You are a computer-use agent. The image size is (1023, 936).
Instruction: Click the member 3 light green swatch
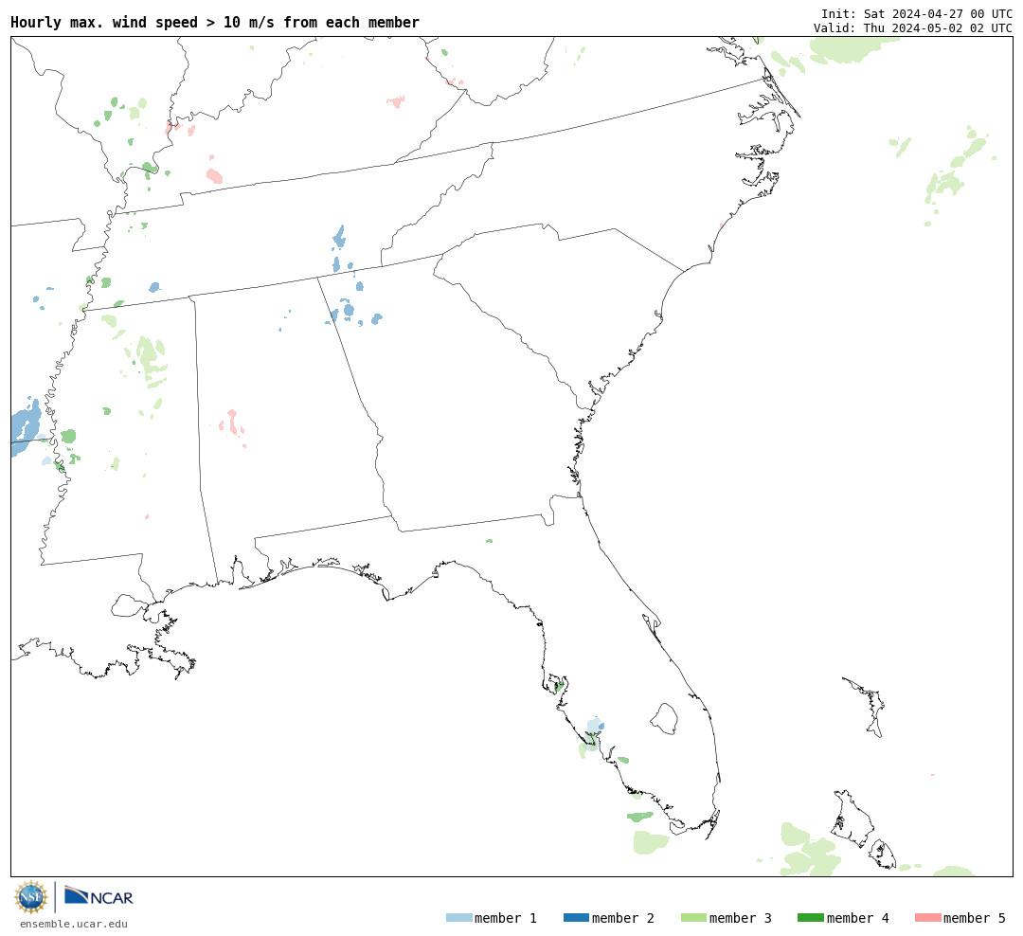tap(693, 918)
